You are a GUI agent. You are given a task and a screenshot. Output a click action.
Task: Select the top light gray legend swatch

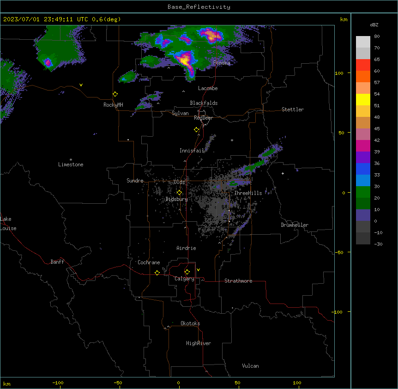pos(363,42)
